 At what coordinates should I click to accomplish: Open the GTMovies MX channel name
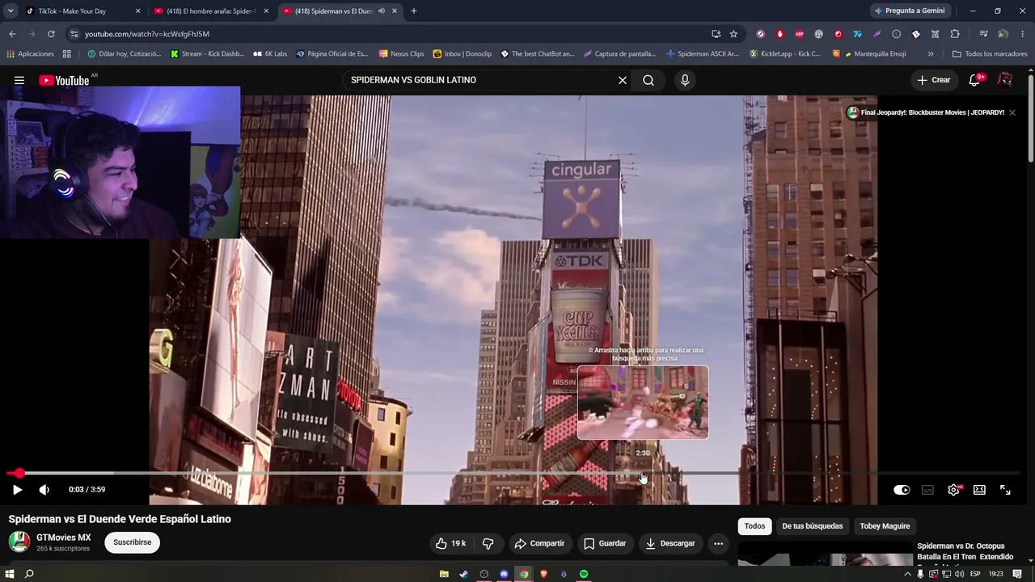pyautogui.click(x=64, y=538)
